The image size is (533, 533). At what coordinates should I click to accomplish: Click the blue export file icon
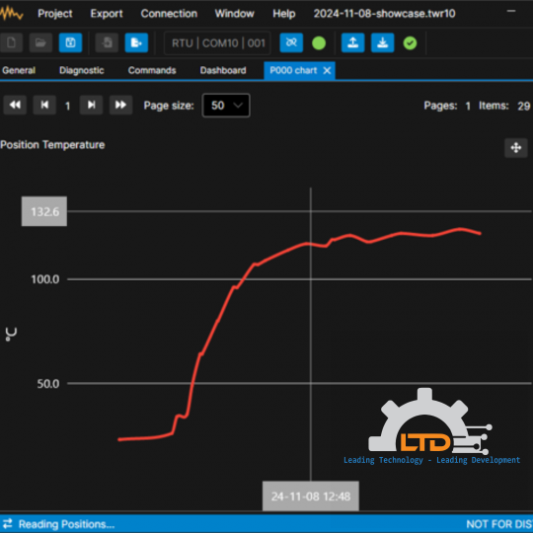[x=136, y=42]
